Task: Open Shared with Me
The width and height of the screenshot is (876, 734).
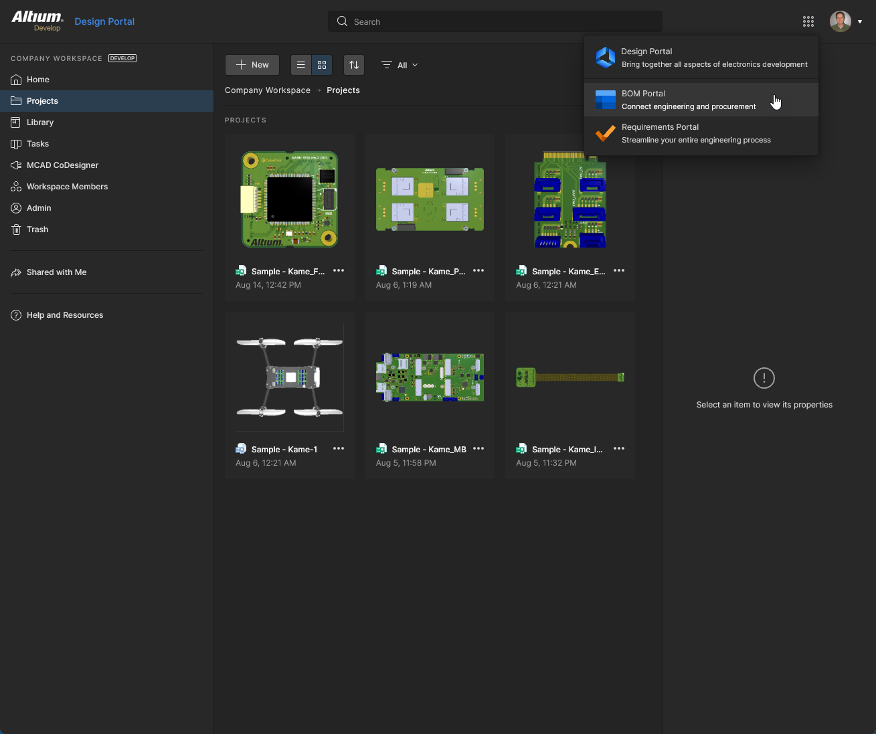Action: point(56,272)
